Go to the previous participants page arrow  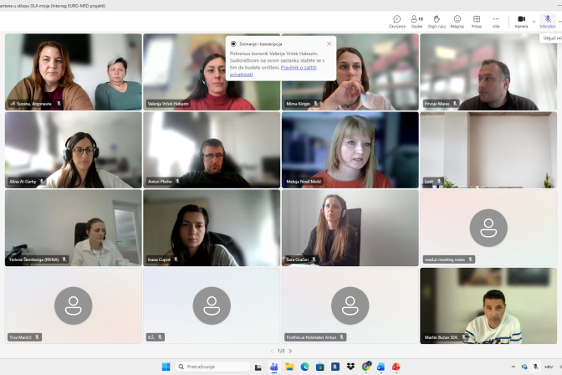[x=272, y=351]
